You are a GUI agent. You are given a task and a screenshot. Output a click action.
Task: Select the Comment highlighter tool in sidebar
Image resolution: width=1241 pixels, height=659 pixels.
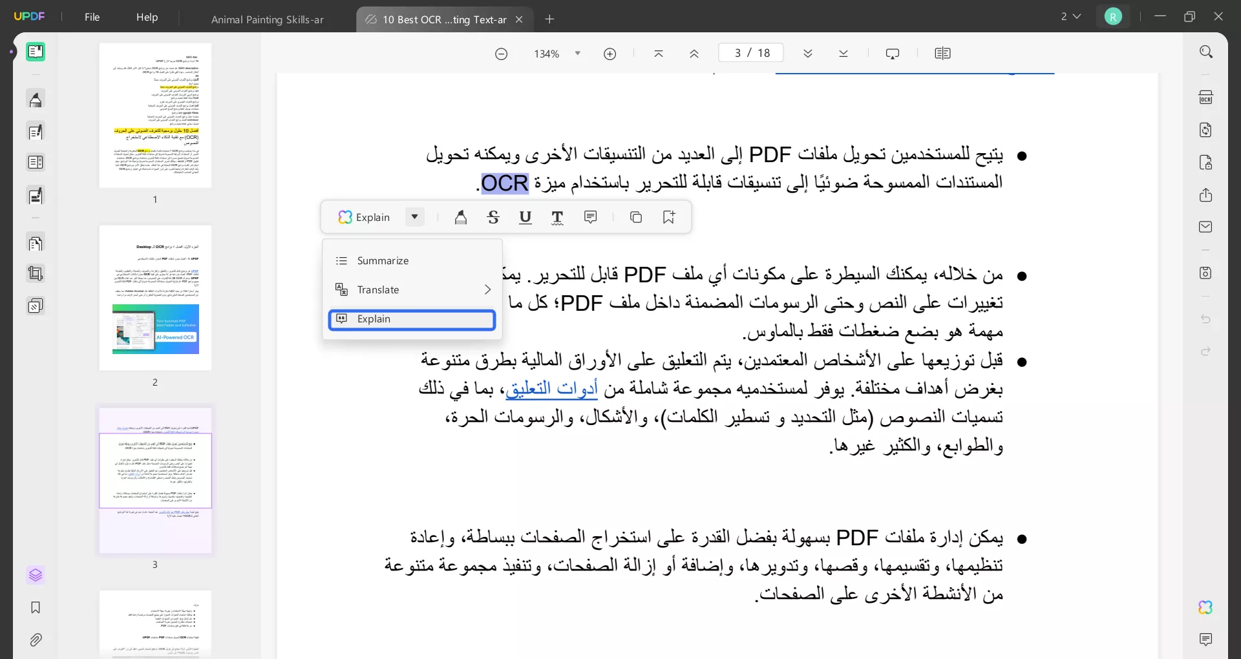click(x=36, y=99)
